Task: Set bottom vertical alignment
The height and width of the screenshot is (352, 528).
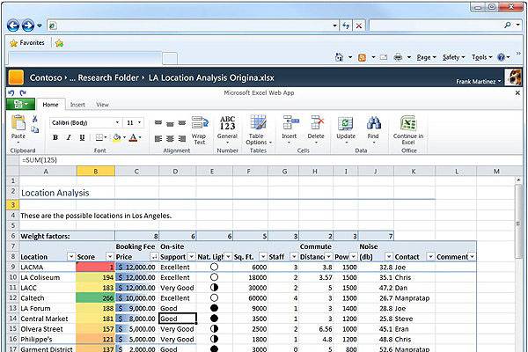Action: click(x=182, y=123)
